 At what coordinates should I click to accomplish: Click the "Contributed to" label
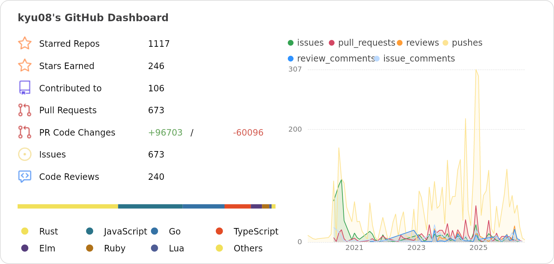[x=70, y=88]
